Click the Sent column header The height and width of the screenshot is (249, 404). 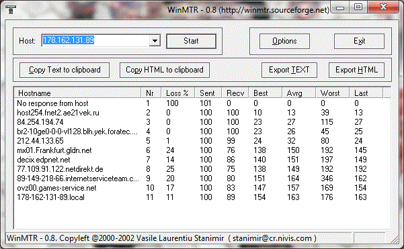[x=208, y=93]
